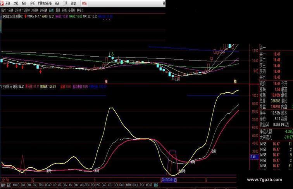
Task: Click the 窗口 button in bottom bar
Action: [x=9, y=185]
